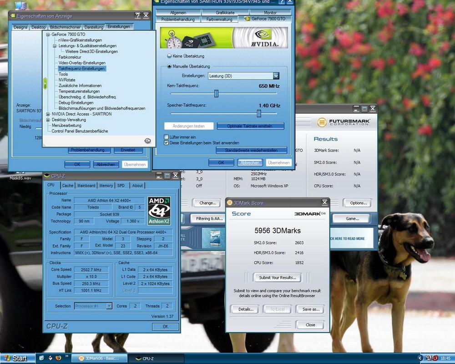
Task: Click the round icon at the tree menu's bottom corner
Action: 148,141
